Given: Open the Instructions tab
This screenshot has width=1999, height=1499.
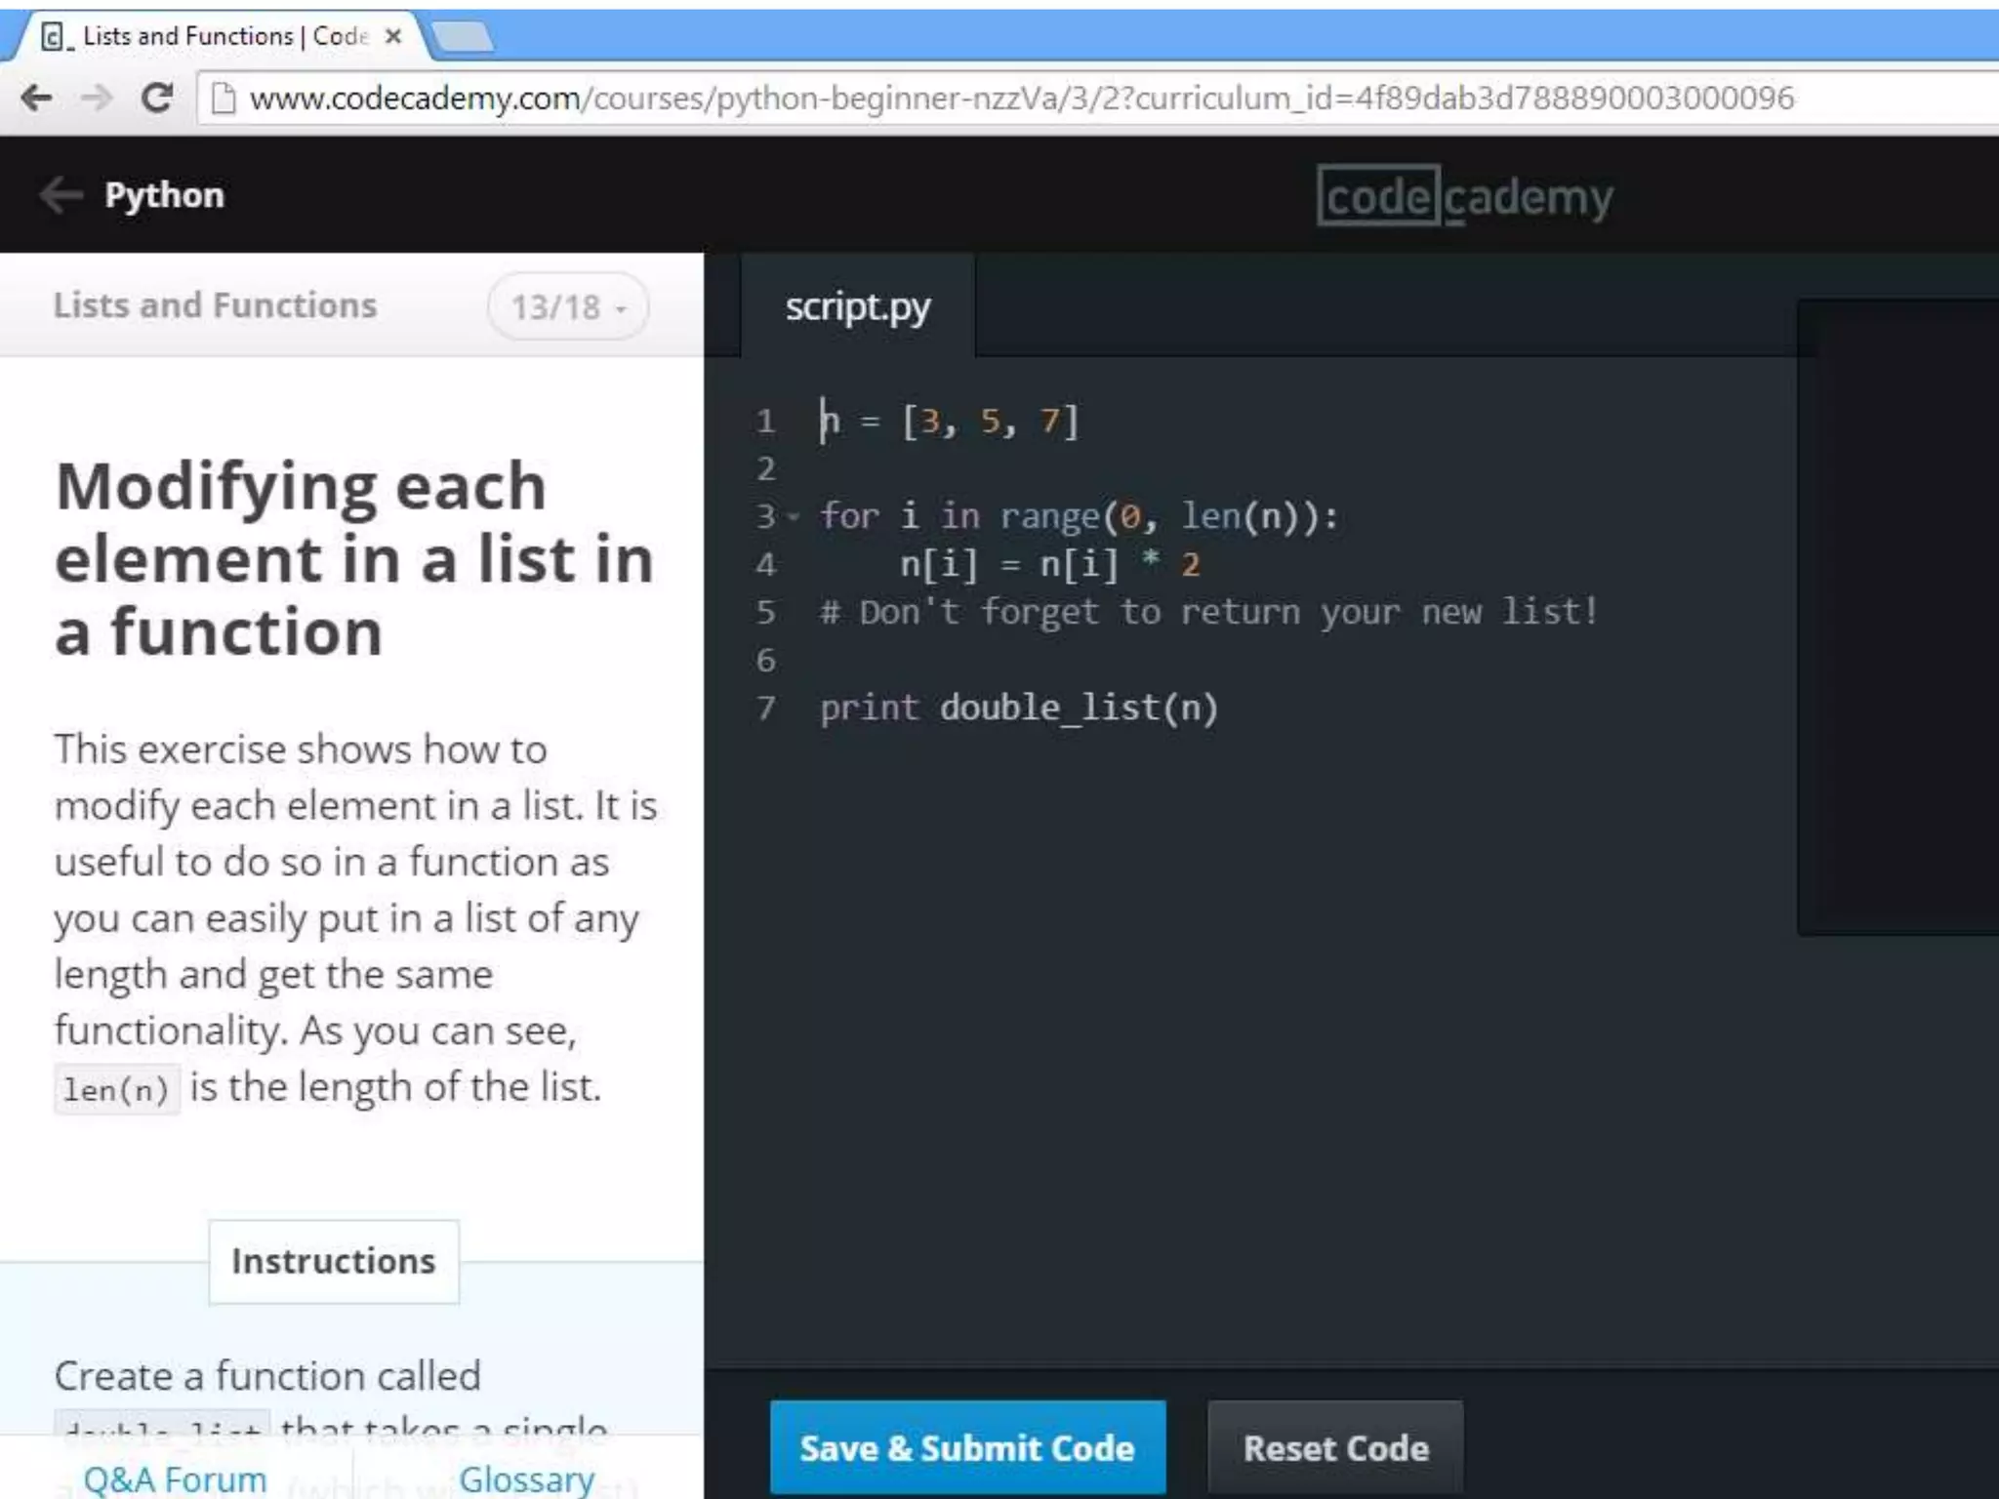Looking at the screenshot, I should click(x=334, y=1261).
